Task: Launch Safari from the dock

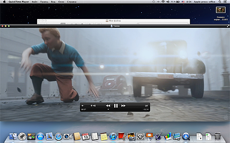Action: (58, 137)
